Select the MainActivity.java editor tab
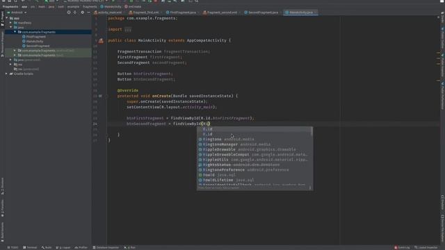 coord(300,12)
